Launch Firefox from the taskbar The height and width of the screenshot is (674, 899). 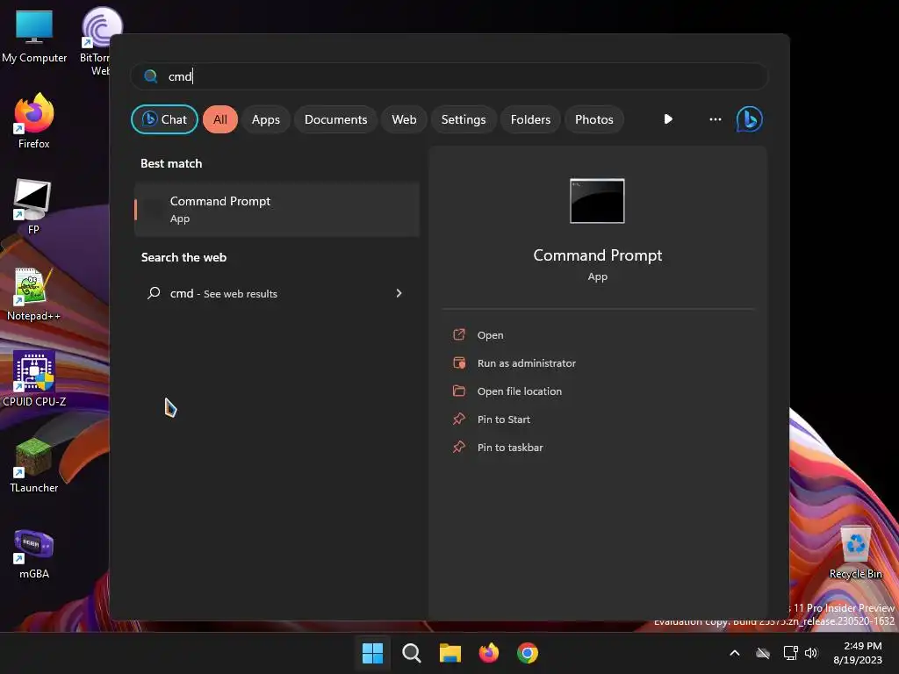click(489, 653)
